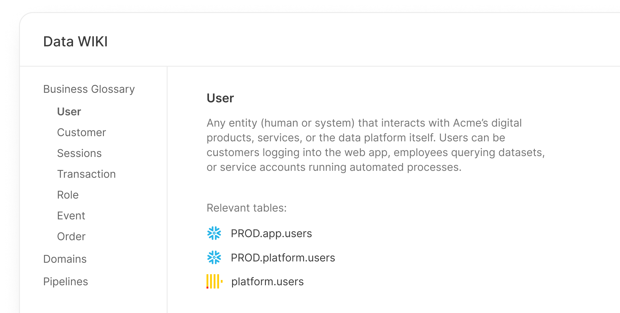620x313 pixels.
Task: View the Event glossary term
Action: point(71,216)
